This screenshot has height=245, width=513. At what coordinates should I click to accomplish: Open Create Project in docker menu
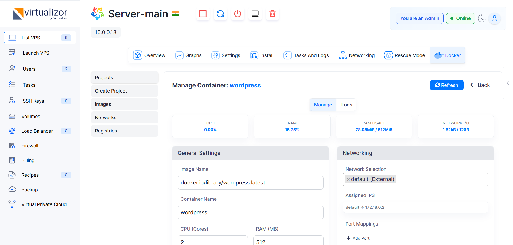pyautogui.click(x=125, y=91)
